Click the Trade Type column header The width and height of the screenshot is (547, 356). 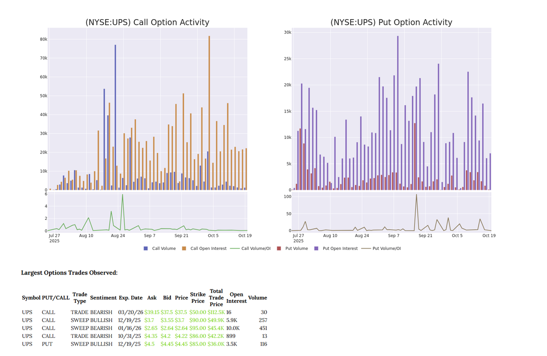tap(80, 298)
